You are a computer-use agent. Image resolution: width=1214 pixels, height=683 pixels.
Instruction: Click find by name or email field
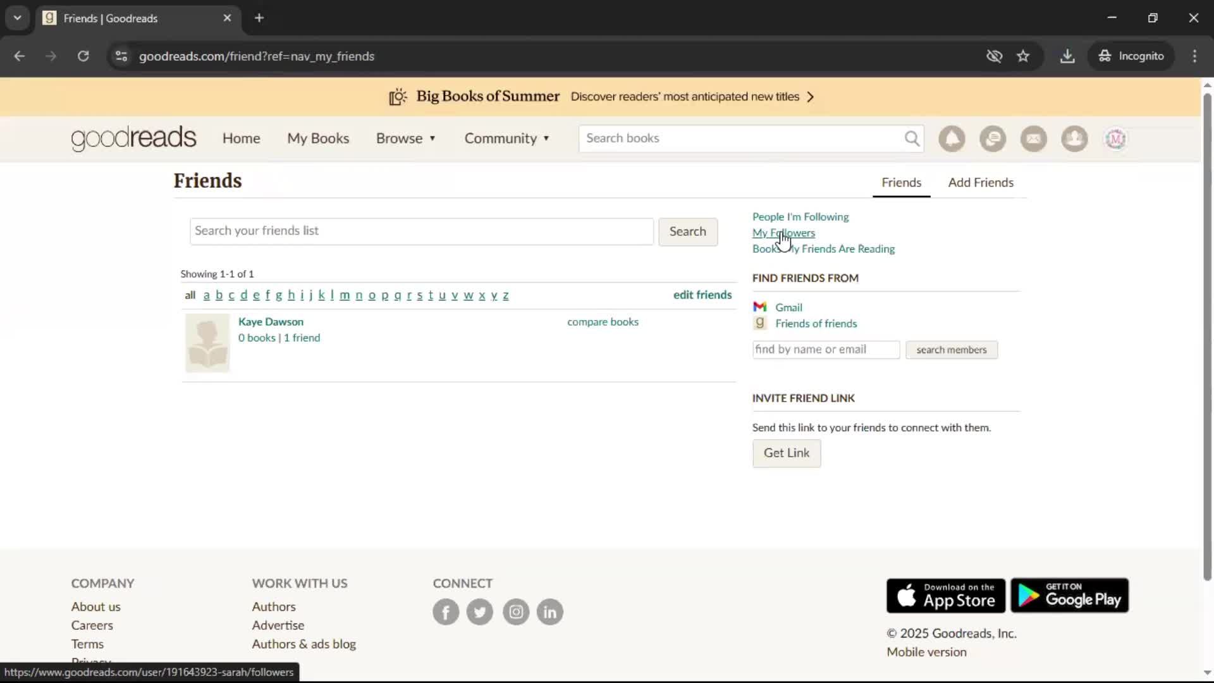pos(826,350)
